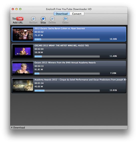Click the YouTube Add URL icon
Screen dimensions: 138x144
(x=18, y=19)
